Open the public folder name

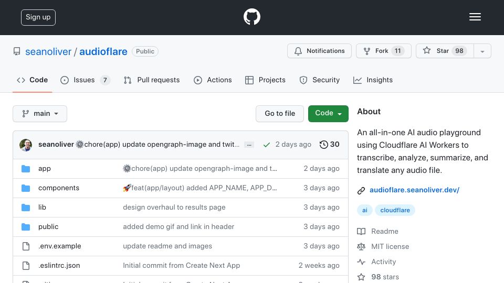click(48, 227)
